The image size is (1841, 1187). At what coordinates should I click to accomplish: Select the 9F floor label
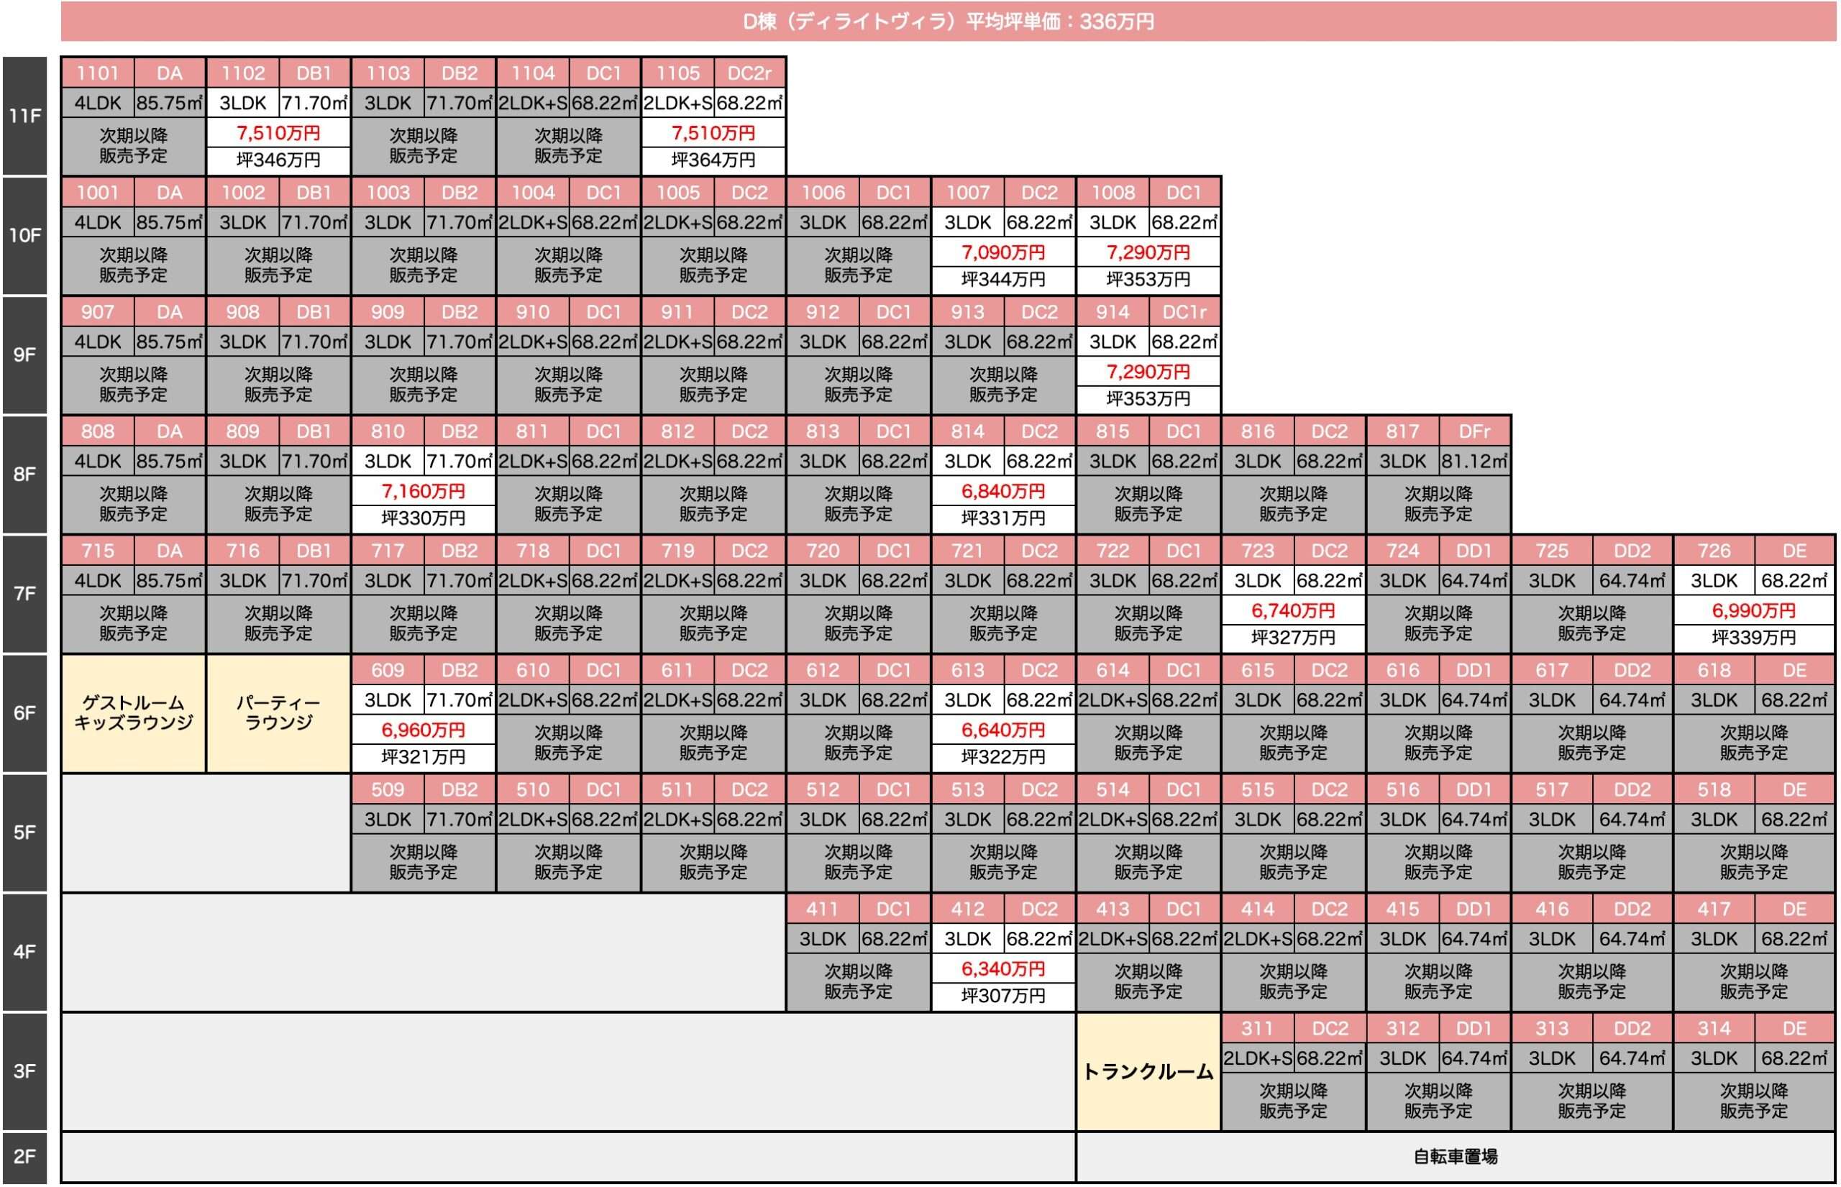click(24, 355)
